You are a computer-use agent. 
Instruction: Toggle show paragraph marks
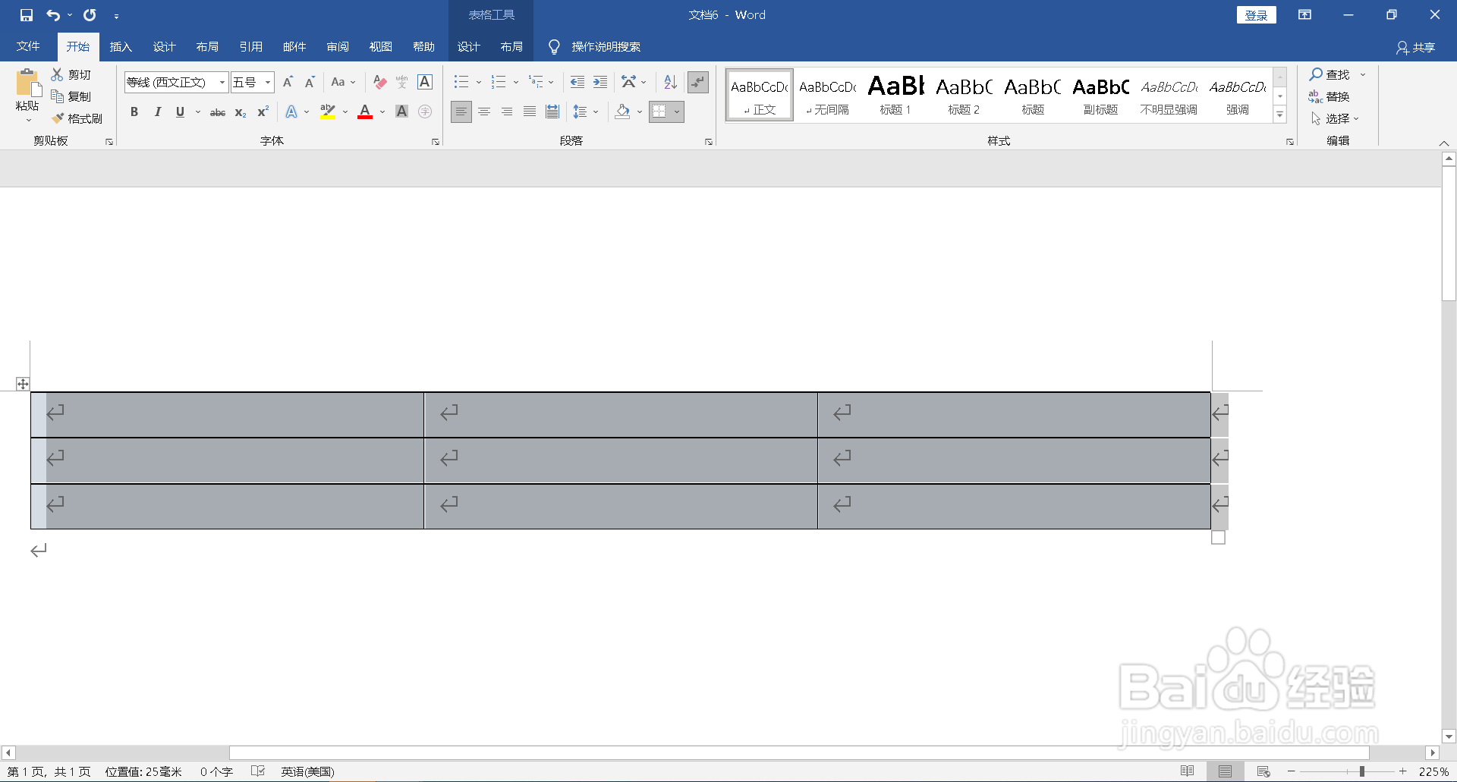pyautogui.click(x=697, y=82)
